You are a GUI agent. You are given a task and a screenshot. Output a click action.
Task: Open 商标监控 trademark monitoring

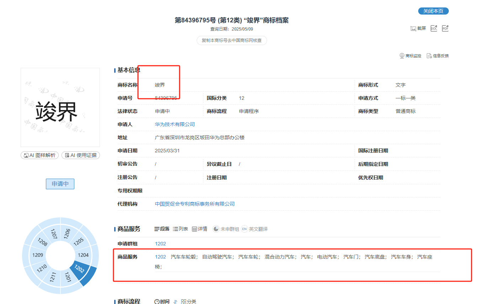pyautogui.click(x=410, y=56)
